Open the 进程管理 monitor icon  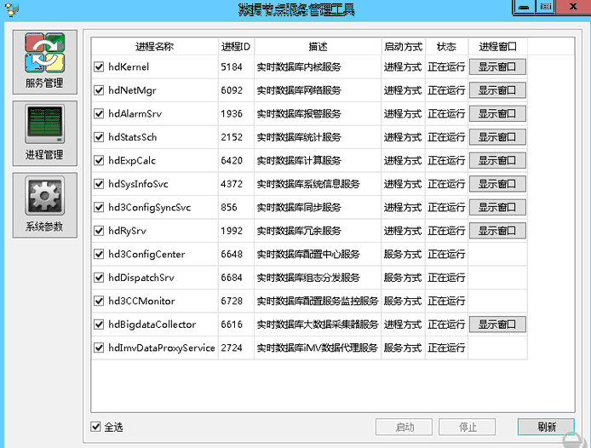click(44, 133)
